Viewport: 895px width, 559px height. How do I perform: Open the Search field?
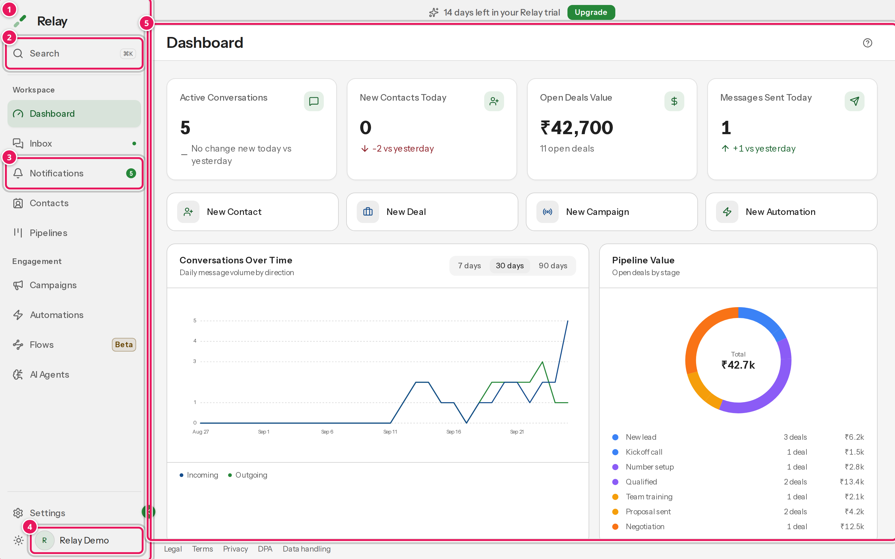[74, 54]
